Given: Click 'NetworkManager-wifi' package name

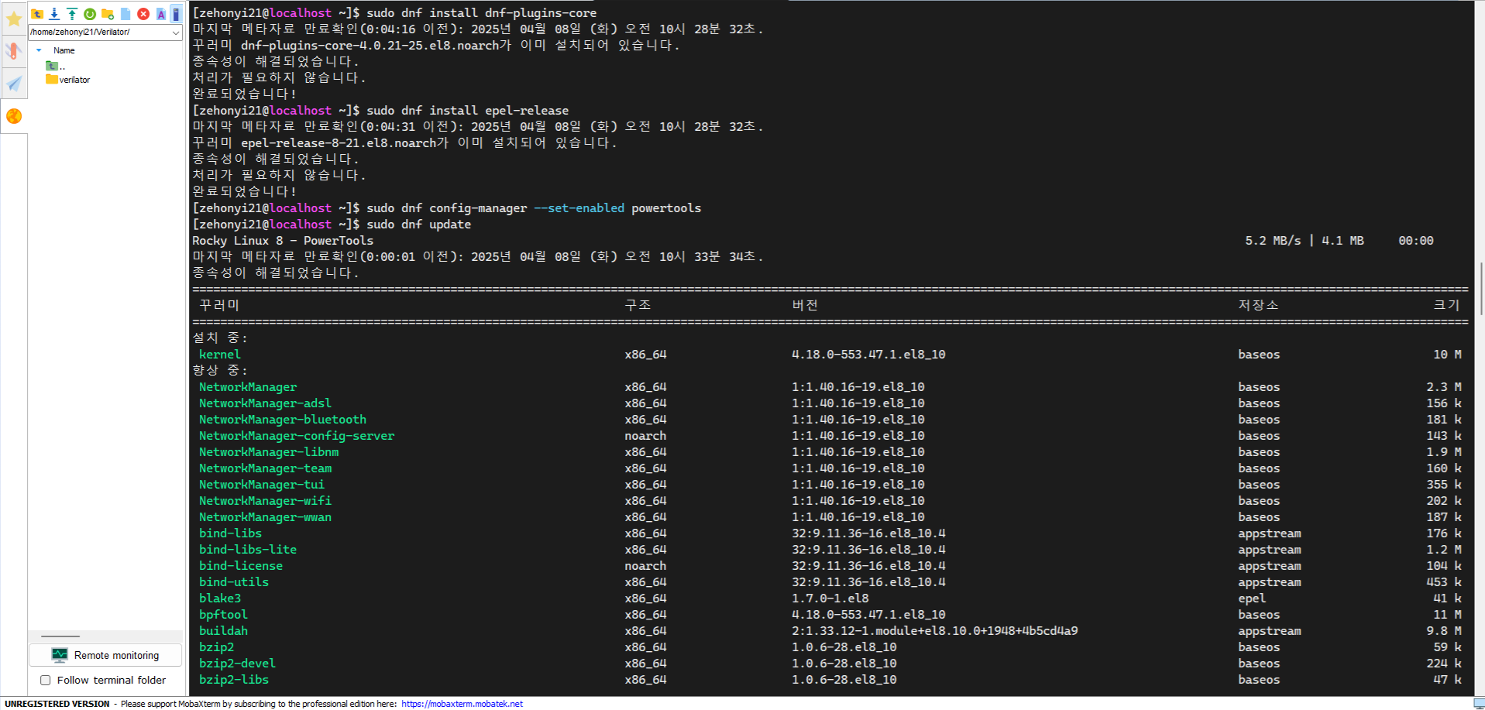Looking at the screenshot, I should [265, 501].
